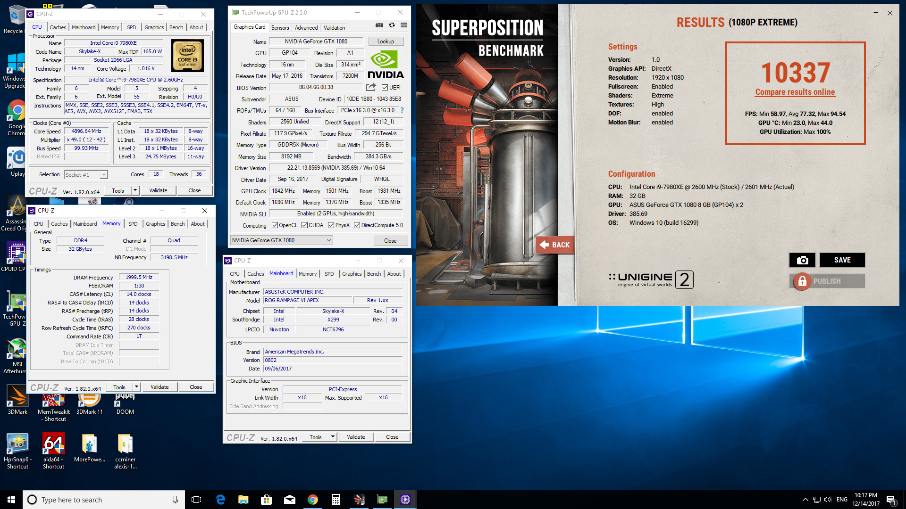Image resolution: width=906 pixels, height=509 pixels.
Task: Open Tools dropdown arrow in CPU-Z CPU window
Action: coord(135,190)
